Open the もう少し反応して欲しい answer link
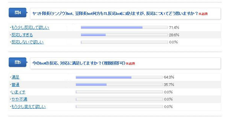 30,27
